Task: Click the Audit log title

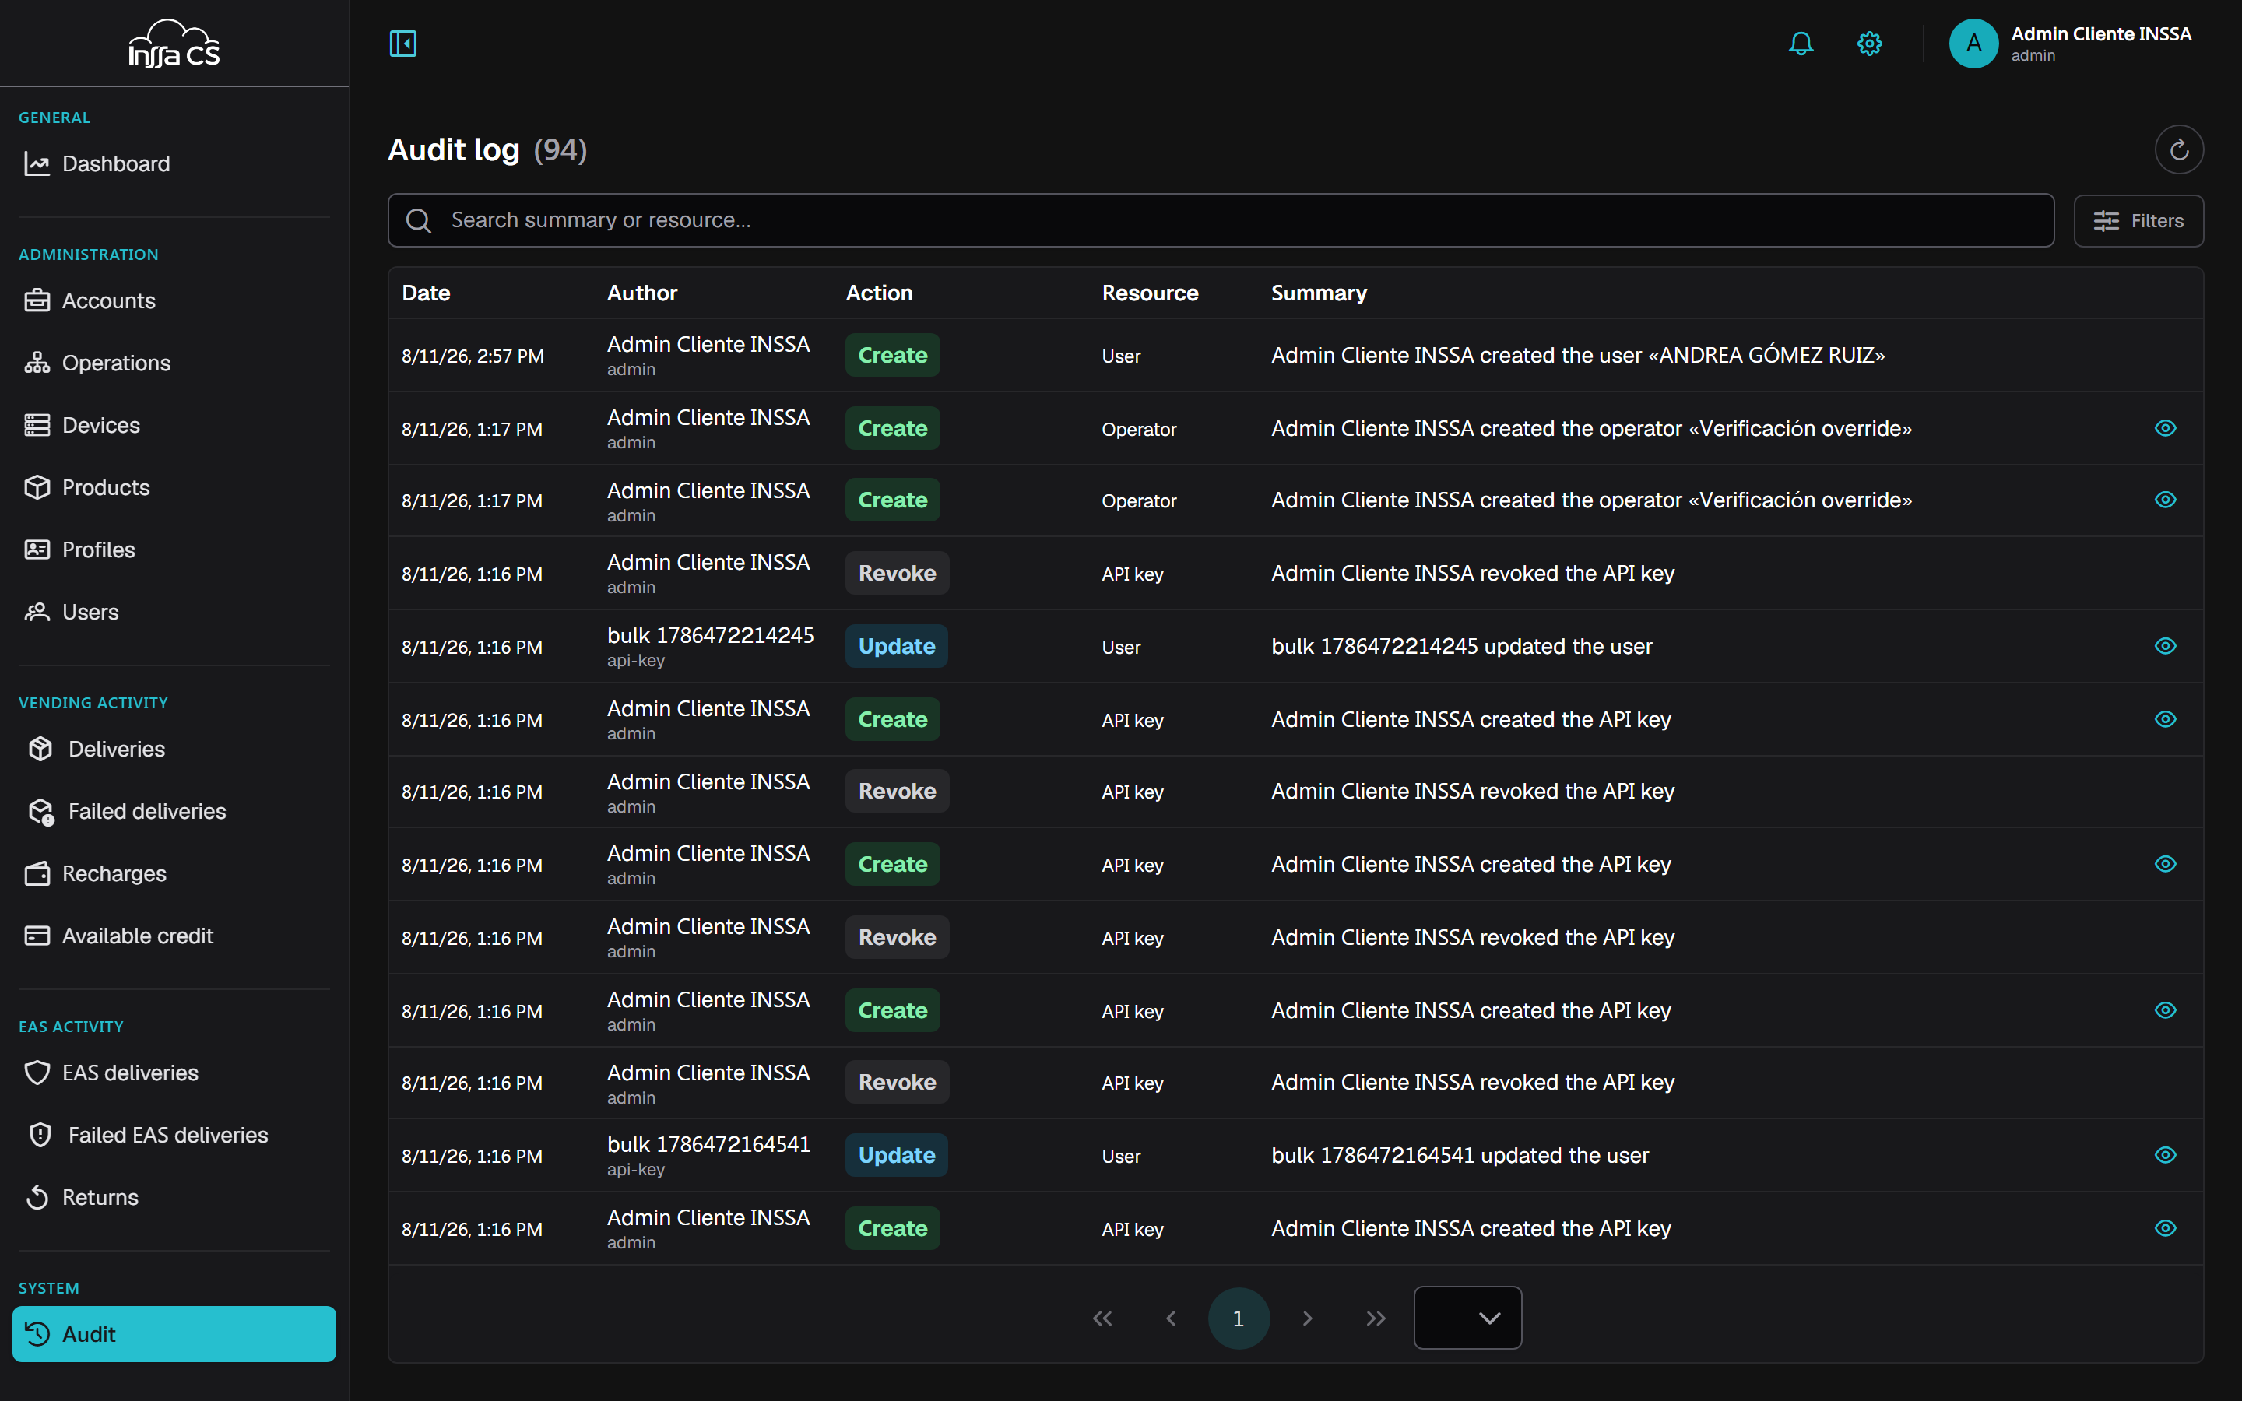Action: coord(453,150)
